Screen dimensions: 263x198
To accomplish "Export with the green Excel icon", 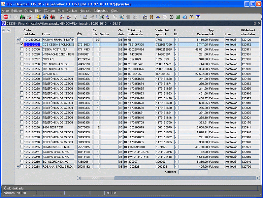I will 178,17.
